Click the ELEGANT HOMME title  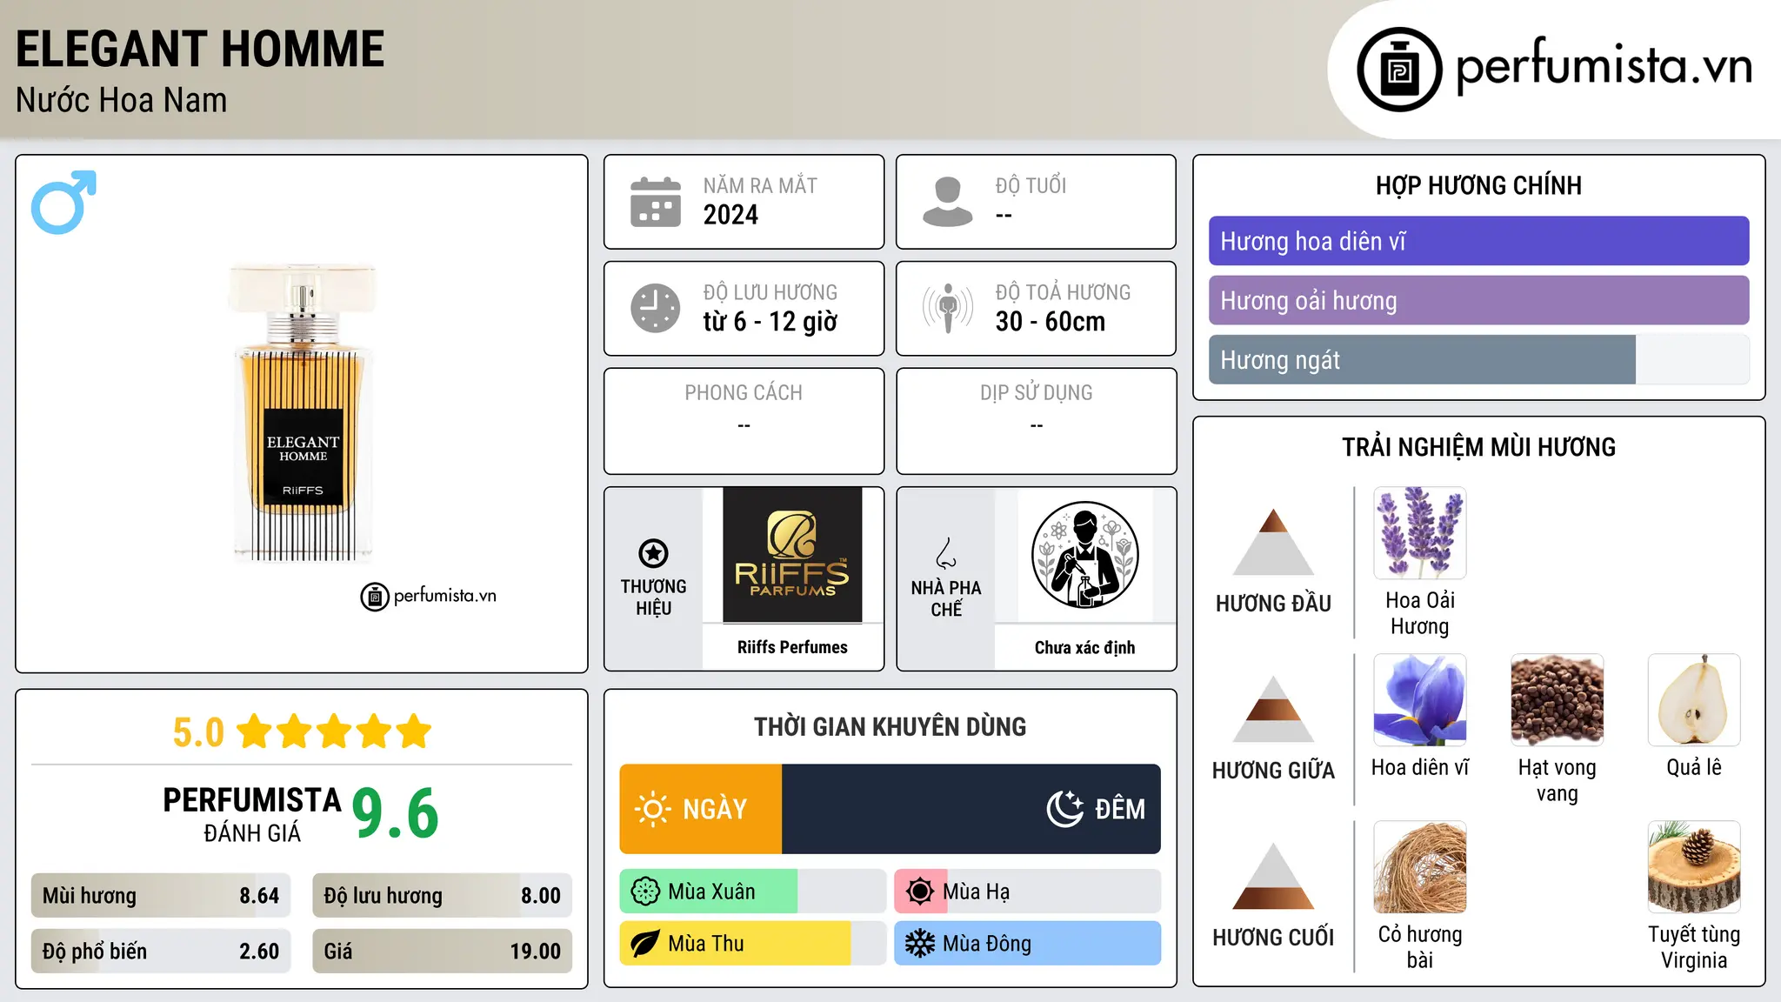point(200,49)
